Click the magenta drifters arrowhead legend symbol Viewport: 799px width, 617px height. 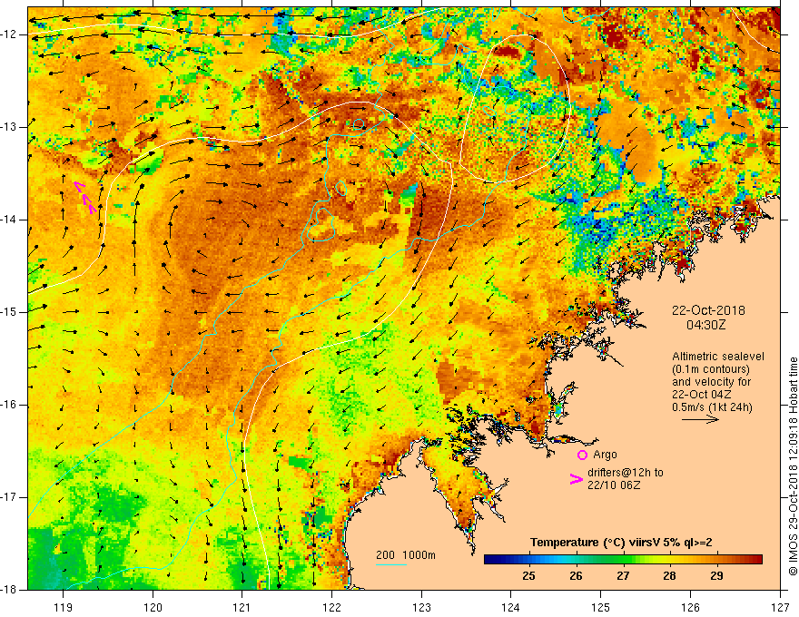[577, 479]
